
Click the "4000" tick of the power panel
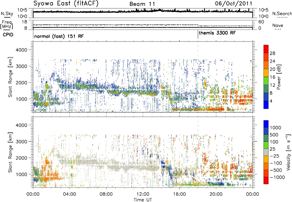click(x=22, y=50)
